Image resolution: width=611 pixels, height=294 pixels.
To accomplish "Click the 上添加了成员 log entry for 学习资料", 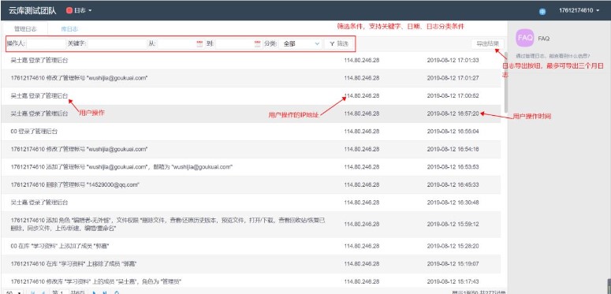I will (x=60, y=246).
